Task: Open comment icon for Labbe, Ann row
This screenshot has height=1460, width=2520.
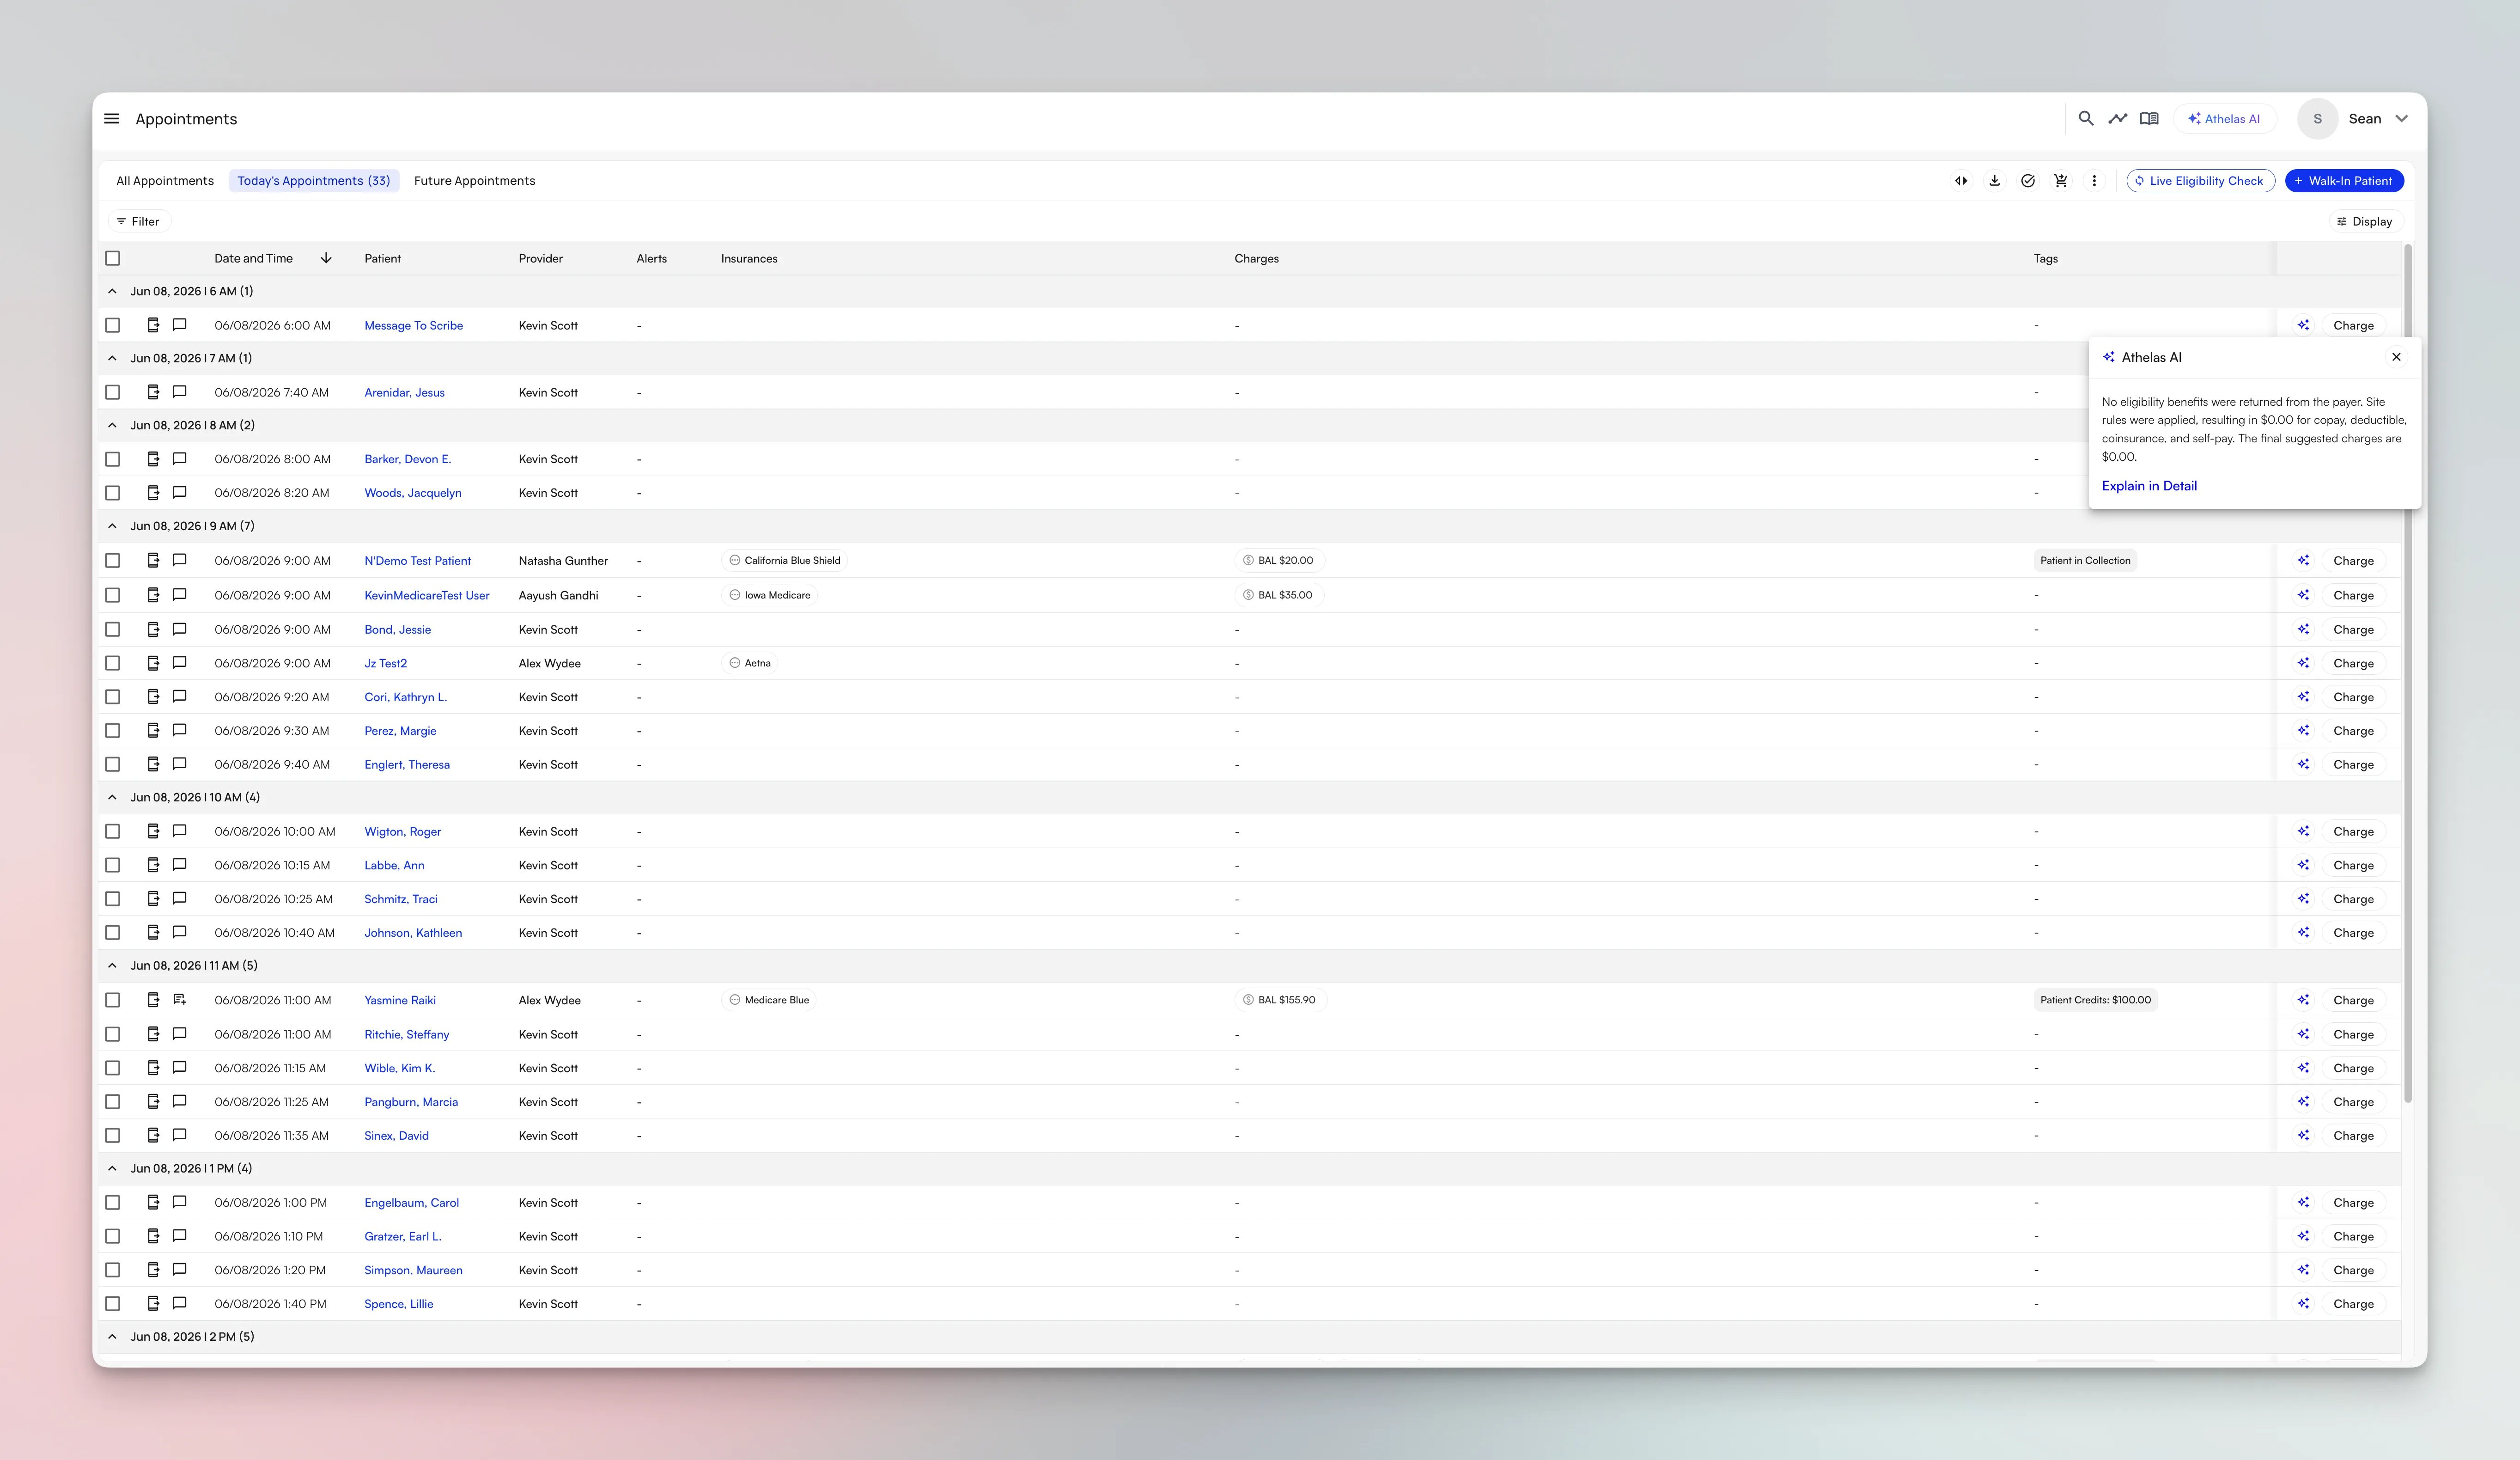Action: click(x=180, y=865)
